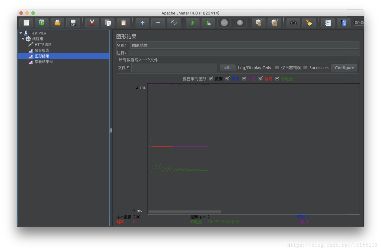This screenshot has height=251, width=381.
Task: Clear results with single broom-gear icon
Action: (259, 23)
